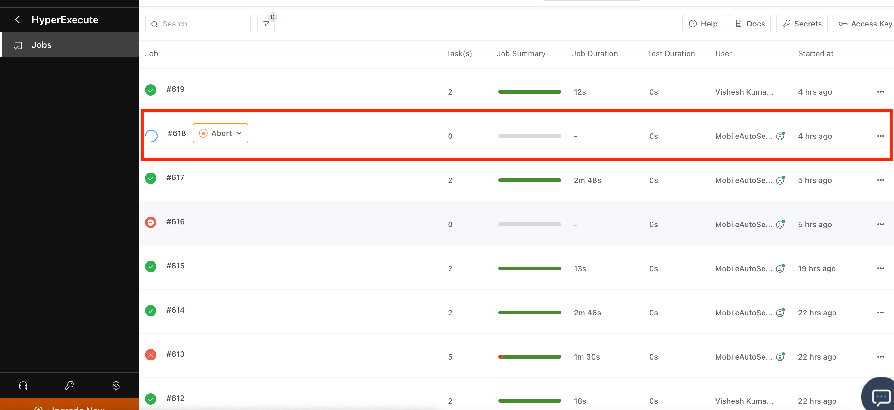Image resolution: width=894 pixels, height=410 pixels.
Task: Click the Started at column header
Action: click(815, 54)
